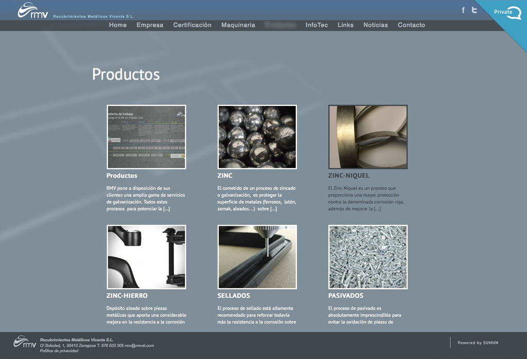527x359 pixels.
Task: Open the InfoTec navigation item
Action: 317,25
